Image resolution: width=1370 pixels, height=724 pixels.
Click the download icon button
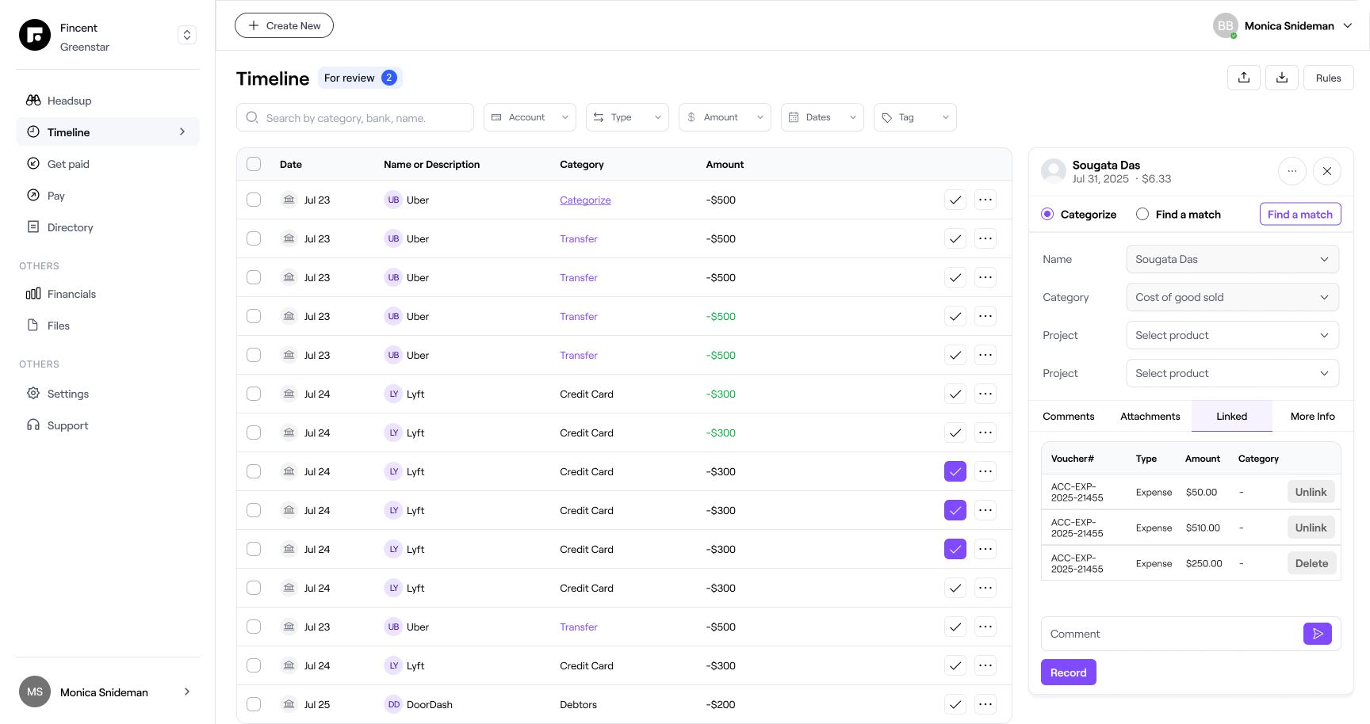[x=1282, y=78]
